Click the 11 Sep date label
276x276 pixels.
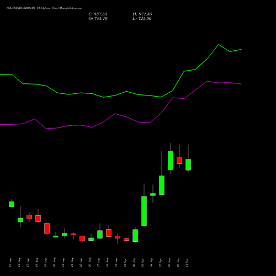coord(187,263)
